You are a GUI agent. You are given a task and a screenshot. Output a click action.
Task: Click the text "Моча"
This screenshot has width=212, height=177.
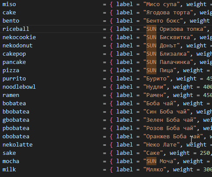pos(166,161)
